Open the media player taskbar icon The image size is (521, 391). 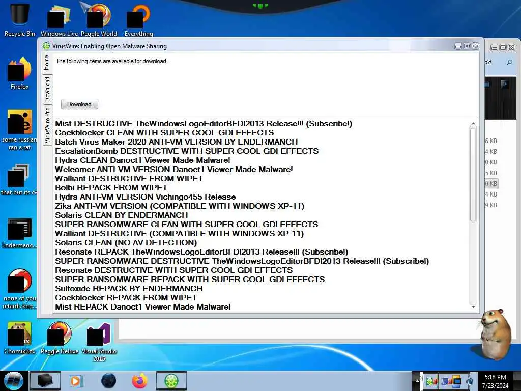coord(75,381)
